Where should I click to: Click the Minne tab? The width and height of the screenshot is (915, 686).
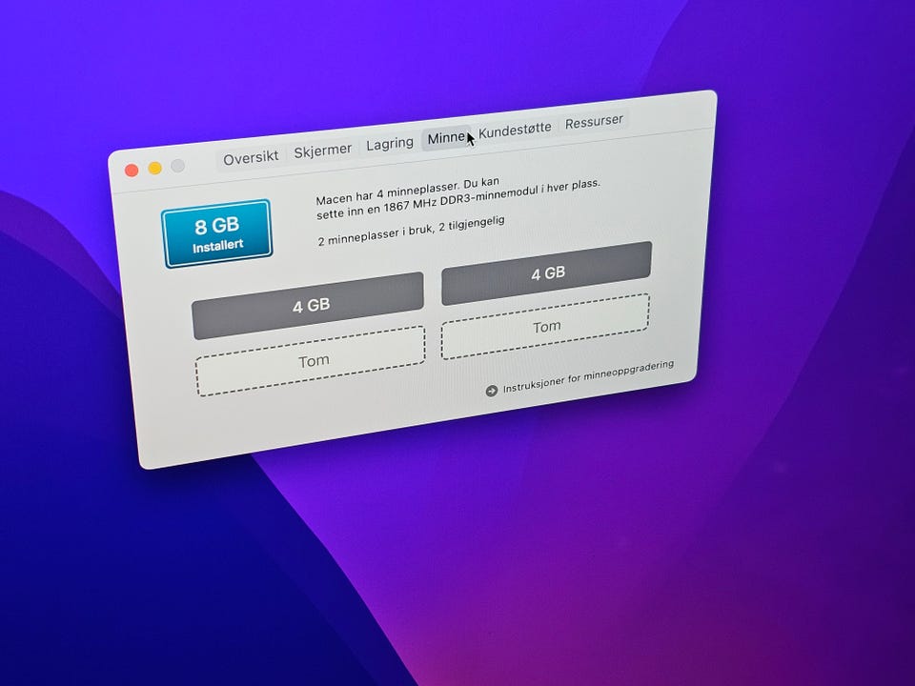[x=446, y=138]
